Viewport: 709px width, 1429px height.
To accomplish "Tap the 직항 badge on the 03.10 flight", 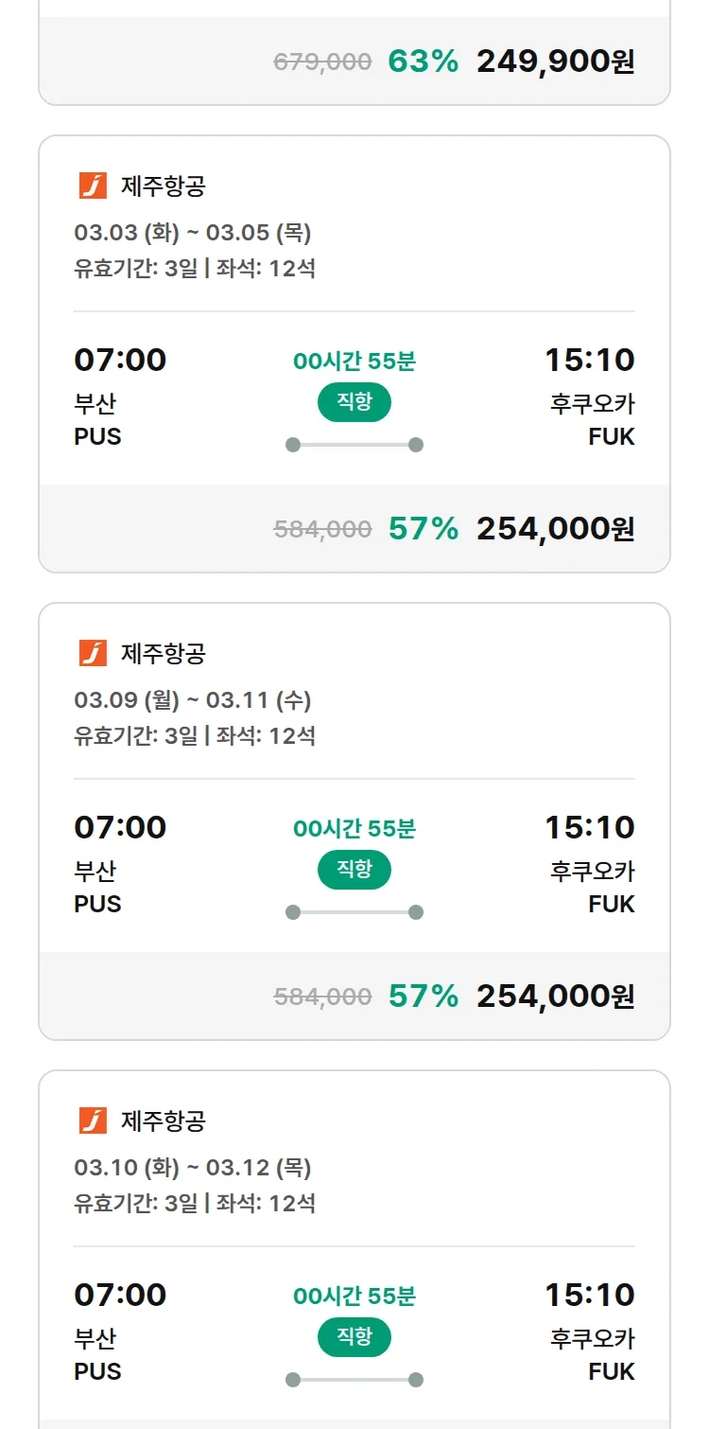I will click(x=354, y=1337).
